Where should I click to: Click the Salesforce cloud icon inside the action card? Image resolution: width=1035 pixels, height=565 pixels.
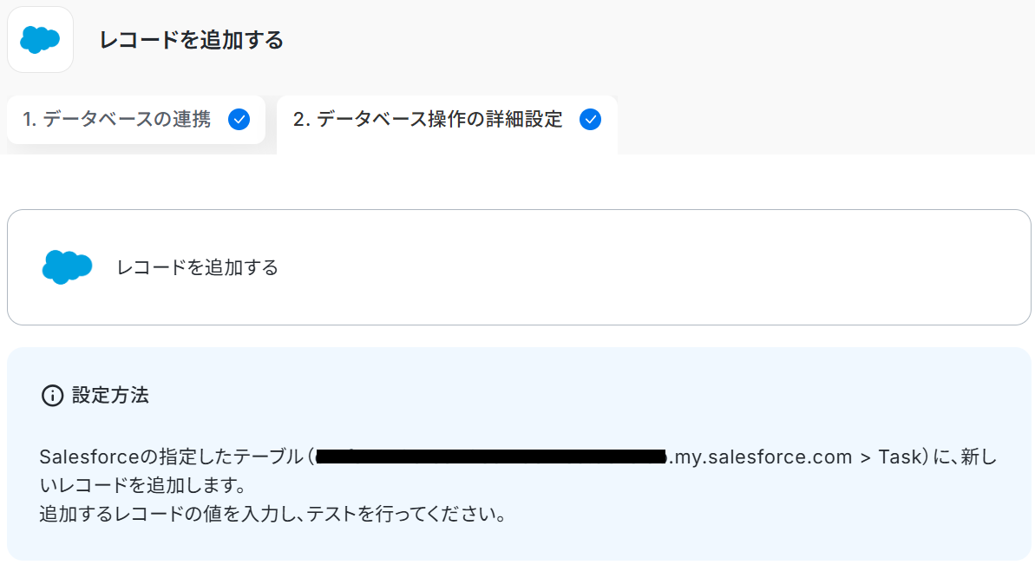(x=67, y=266)
